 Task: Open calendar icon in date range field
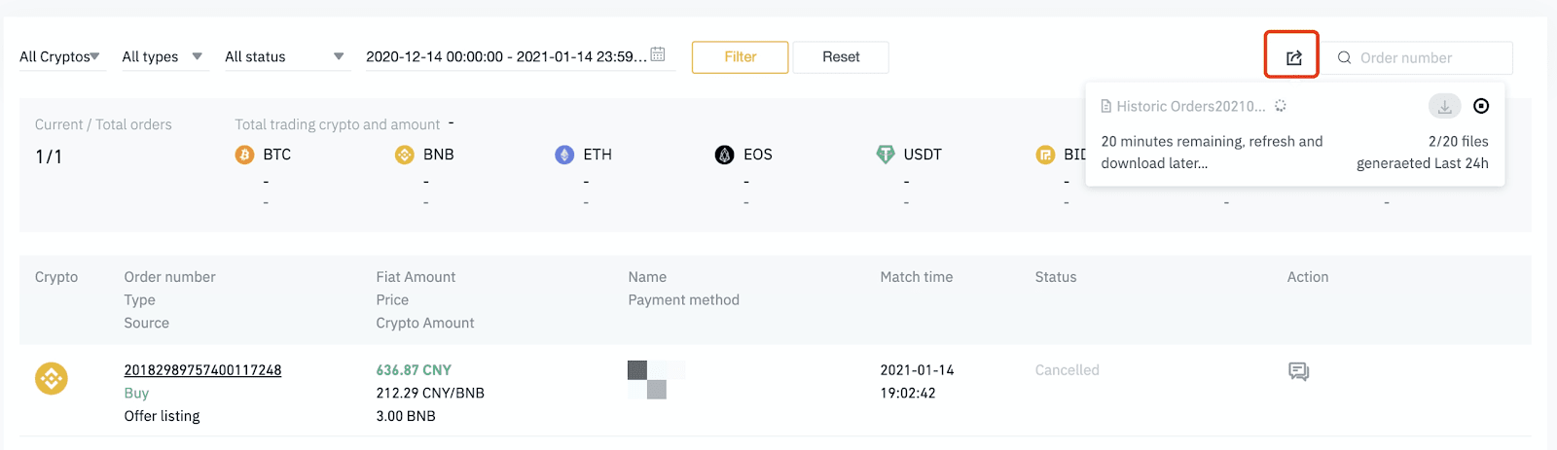[x=658, y=54]
